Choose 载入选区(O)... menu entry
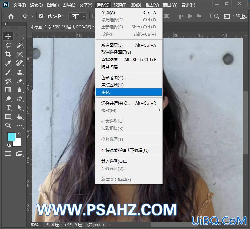Viewport: 250px width, 229px height. pyautogui.click(x=128, y=161)
